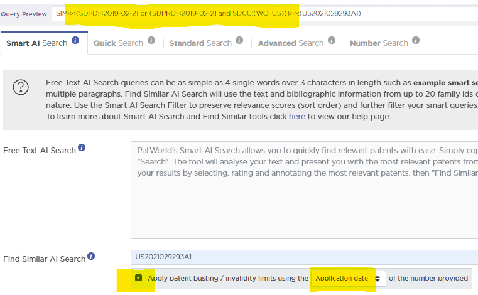This screenshot has width=478, height=295.
Task: Click the 'Find Similar AI Search' label
Action: click(44, 259)
